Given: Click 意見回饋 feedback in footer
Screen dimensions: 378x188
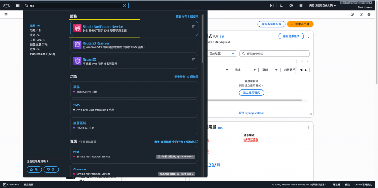Looking at the screenshot, I should tap(28, 185).
